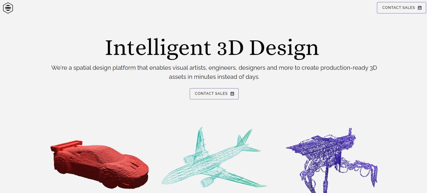Click the "3D" text in the headline
This screenshot has height=193, width=427.
pos(230,48)
